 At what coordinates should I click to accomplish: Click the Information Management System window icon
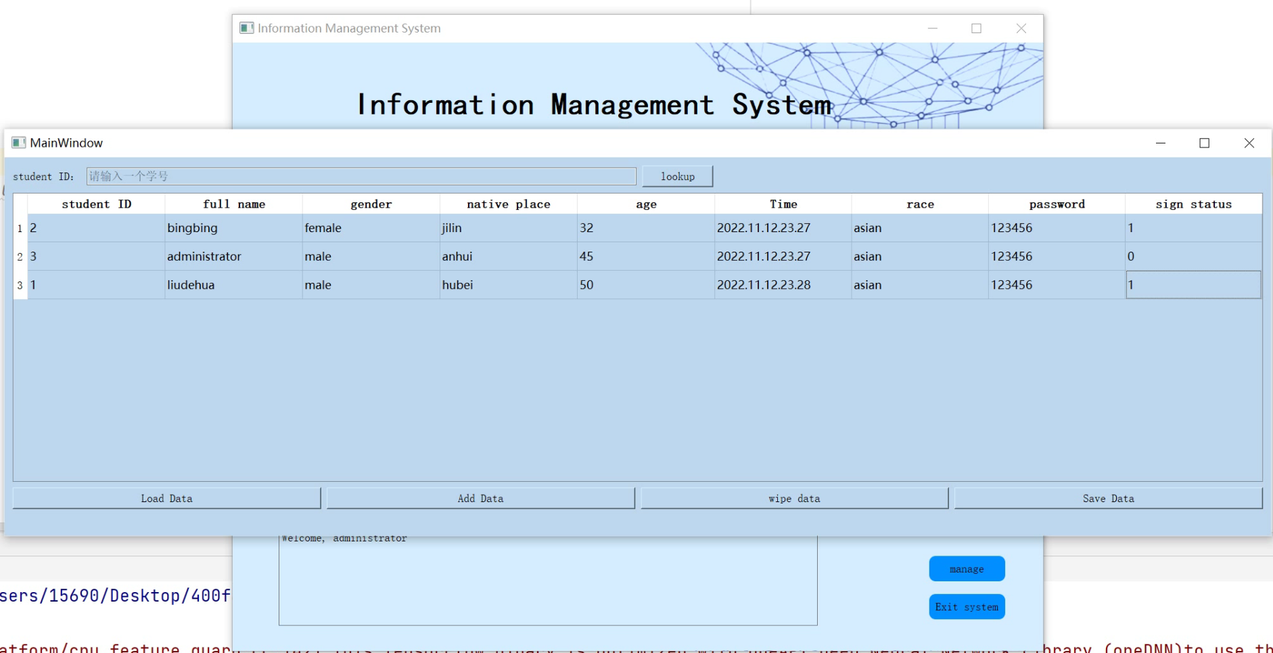point(247,28)
